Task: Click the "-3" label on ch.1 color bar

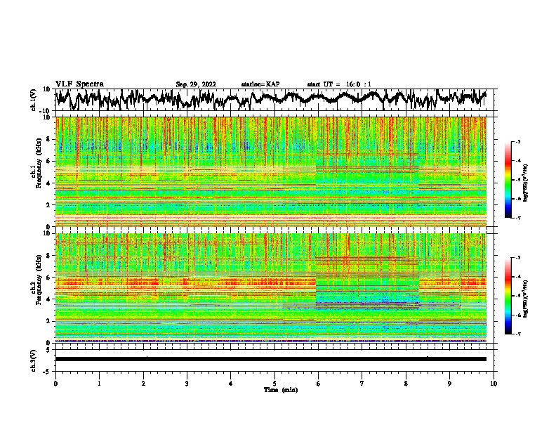Action: [x=517, y=141]
